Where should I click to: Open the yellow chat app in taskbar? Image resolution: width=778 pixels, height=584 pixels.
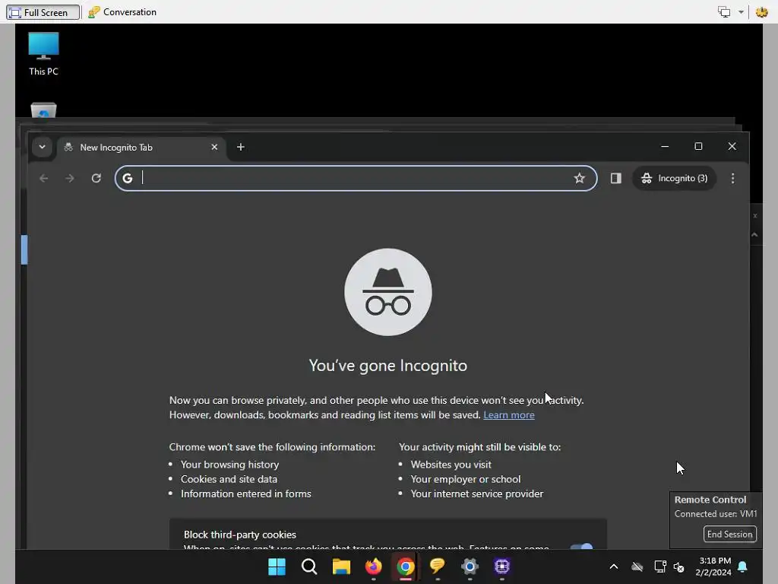coord(438,567)
